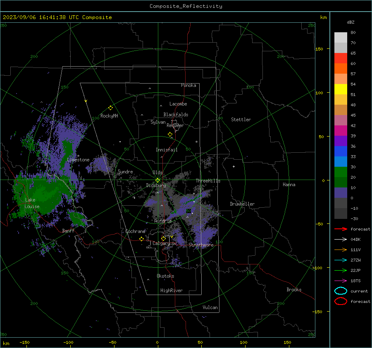Select the dark green 10-20 dBZ swatch

pyautogui.click(x=341, y=182)
